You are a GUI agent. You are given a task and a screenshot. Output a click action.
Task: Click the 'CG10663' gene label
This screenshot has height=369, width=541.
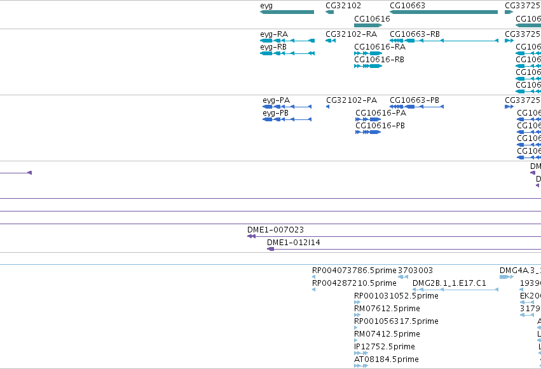click(407, 6)
